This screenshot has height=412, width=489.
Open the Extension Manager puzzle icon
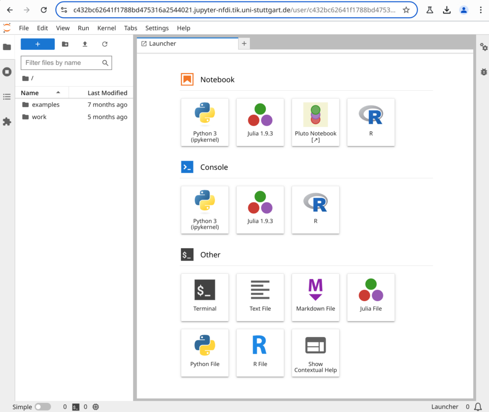[x=7, y=122]
